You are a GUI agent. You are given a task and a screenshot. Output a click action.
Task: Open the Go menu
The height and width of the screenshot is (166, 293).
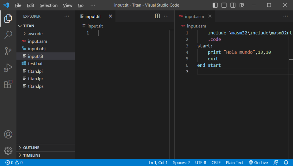click(81, 5)
